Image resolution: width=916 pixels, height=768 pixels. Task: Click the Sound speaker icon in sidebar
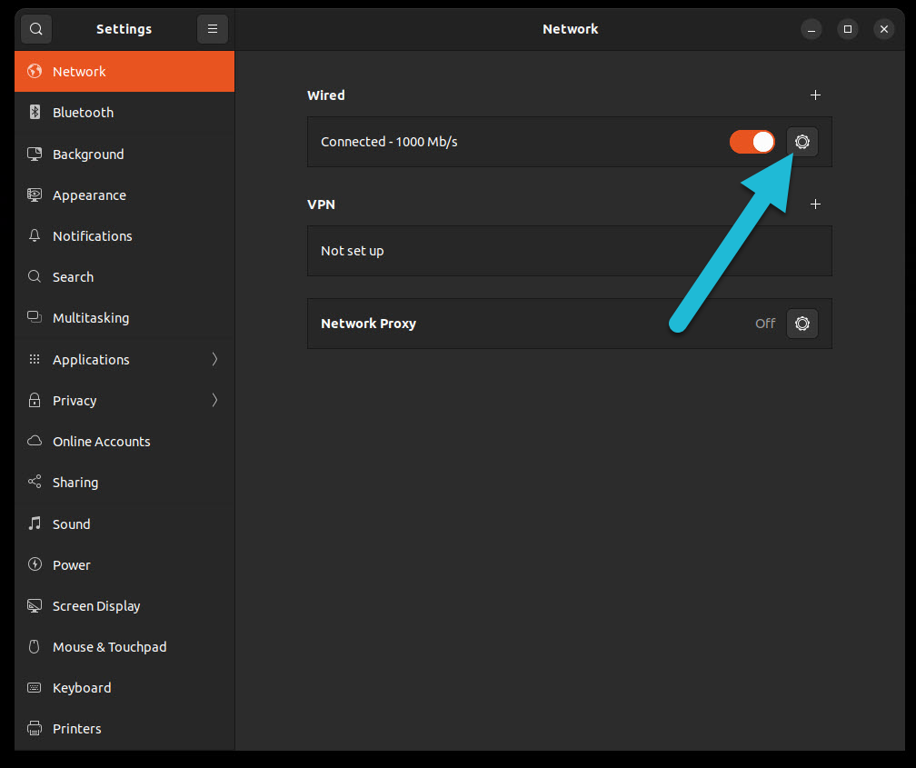pyautogui.click(x=35, y=524)
